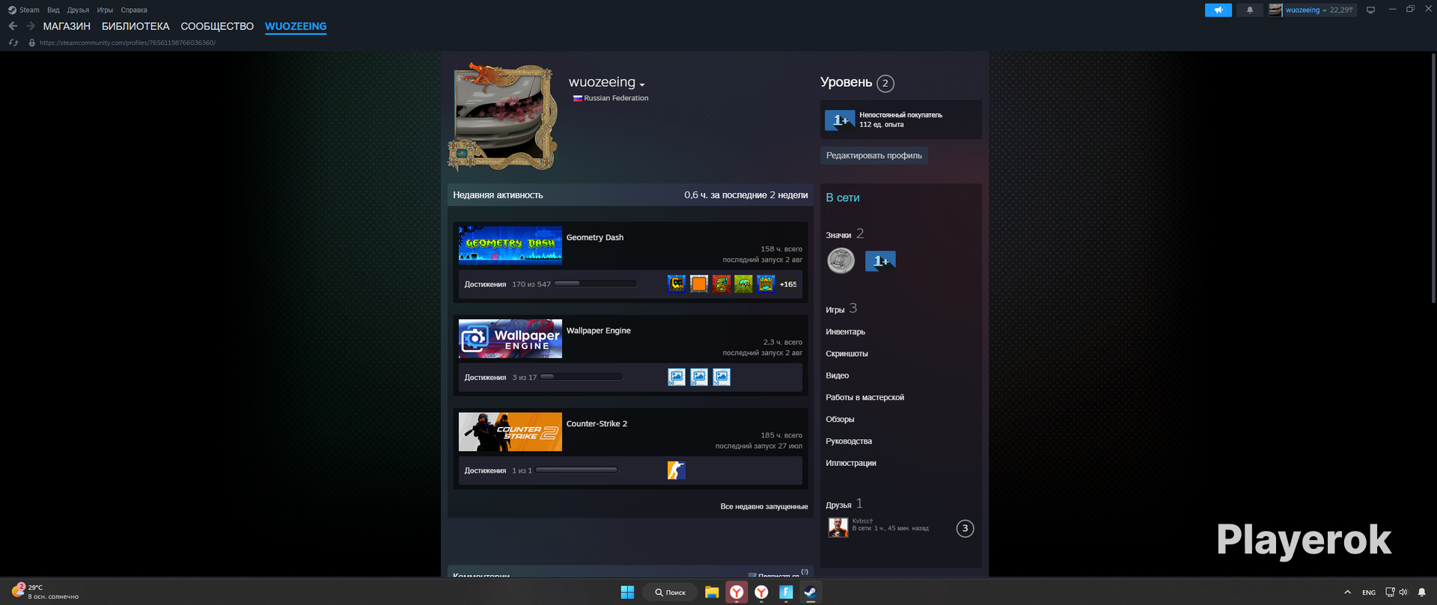Go back with the left arrow

click(x=13, y=26)
